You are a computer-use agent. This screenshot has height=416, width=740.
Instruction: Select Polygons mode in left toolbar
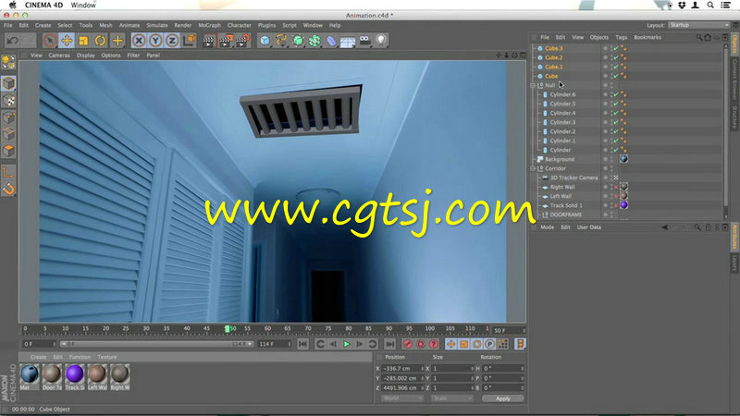point(8,151)
